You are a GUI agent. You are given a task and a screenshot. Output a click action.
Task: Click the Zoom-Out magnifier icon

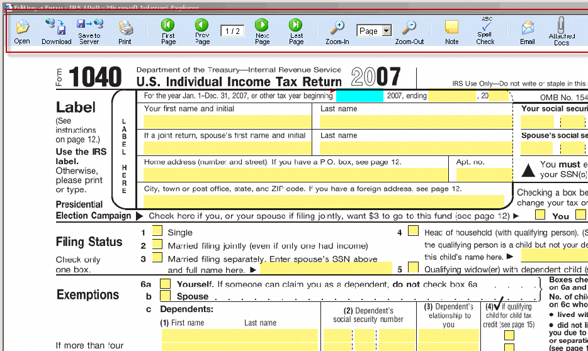coord(409,28)
